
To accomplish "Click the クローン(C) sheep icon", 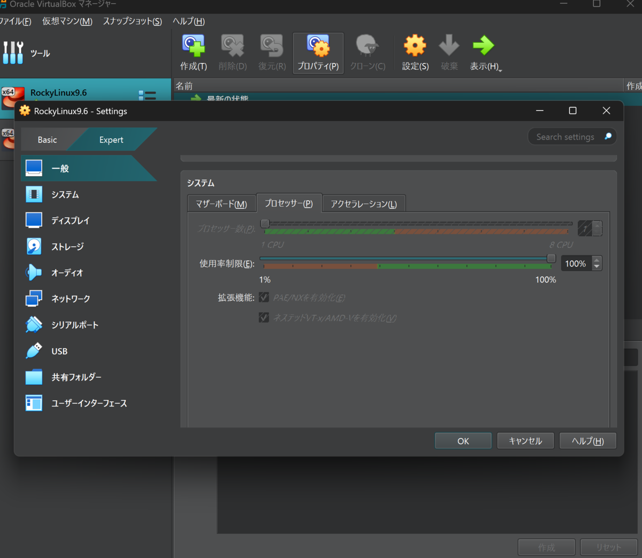I will (x=368, y=46).
